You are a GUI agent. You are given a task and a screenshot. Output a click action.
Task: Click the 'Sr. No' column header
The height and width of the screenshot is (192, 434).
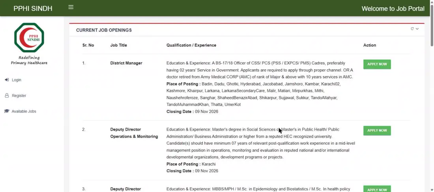point(88,45)
